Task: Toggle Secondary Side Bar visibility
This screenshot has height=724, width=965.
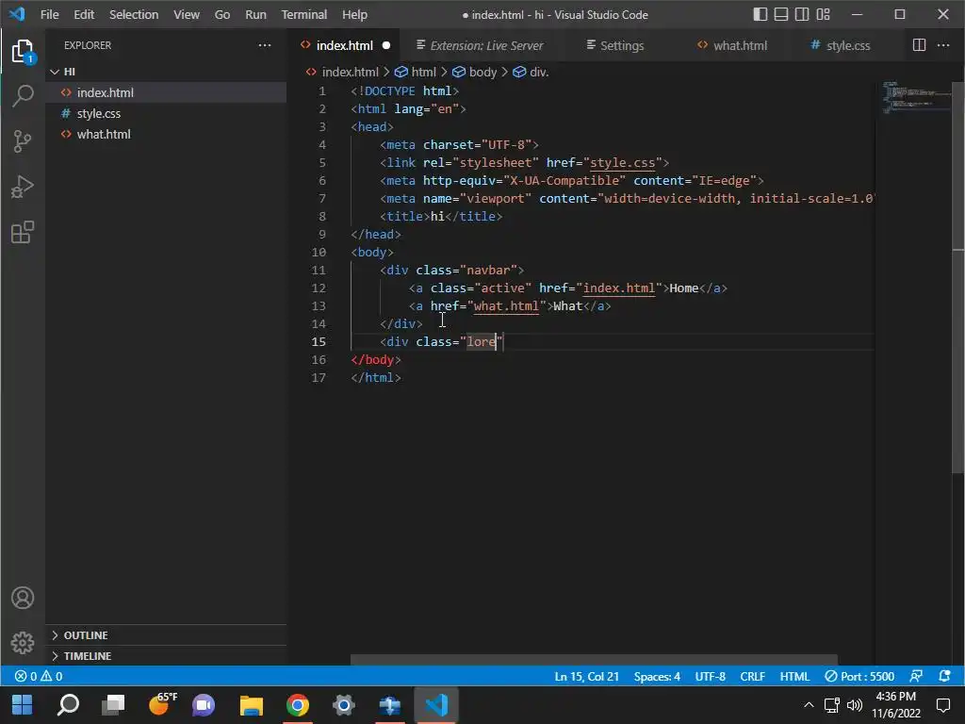Action: click(x=802, y=14)
